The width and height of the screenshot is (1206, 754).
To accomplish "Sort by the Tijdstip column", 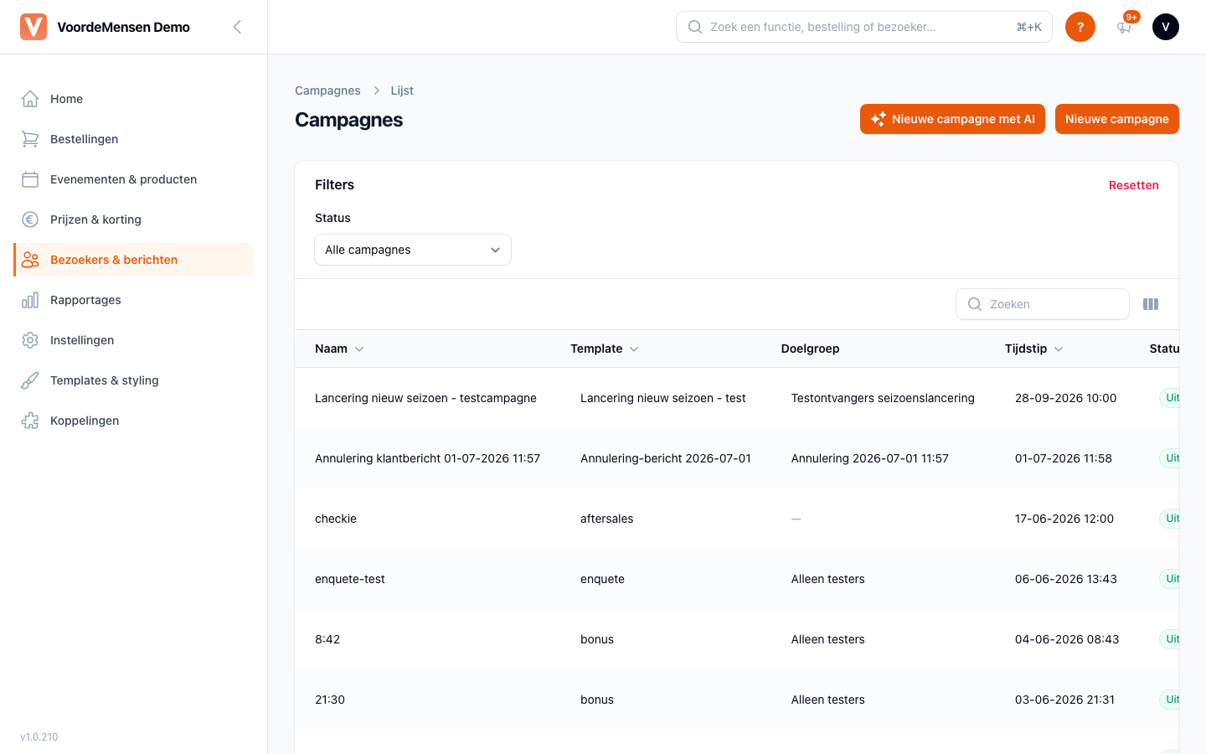I will (x=1033, y=349).
